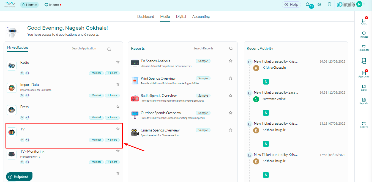Screen dimensions: 372x182
Task: Open the Chat sidebar icon
Action: [364, 21]
